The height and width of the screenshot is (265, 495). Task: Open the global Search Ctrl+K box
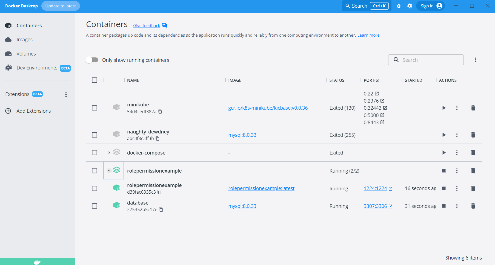(x=367, y=6)
